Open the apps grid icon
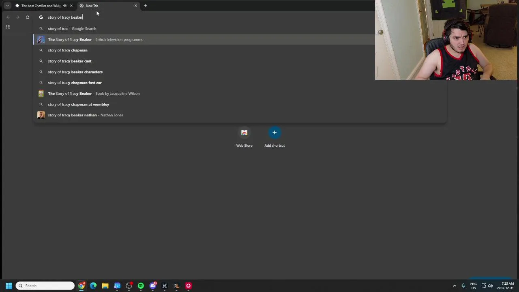Viewport: 519px width, 292px height. pos(7,27)
